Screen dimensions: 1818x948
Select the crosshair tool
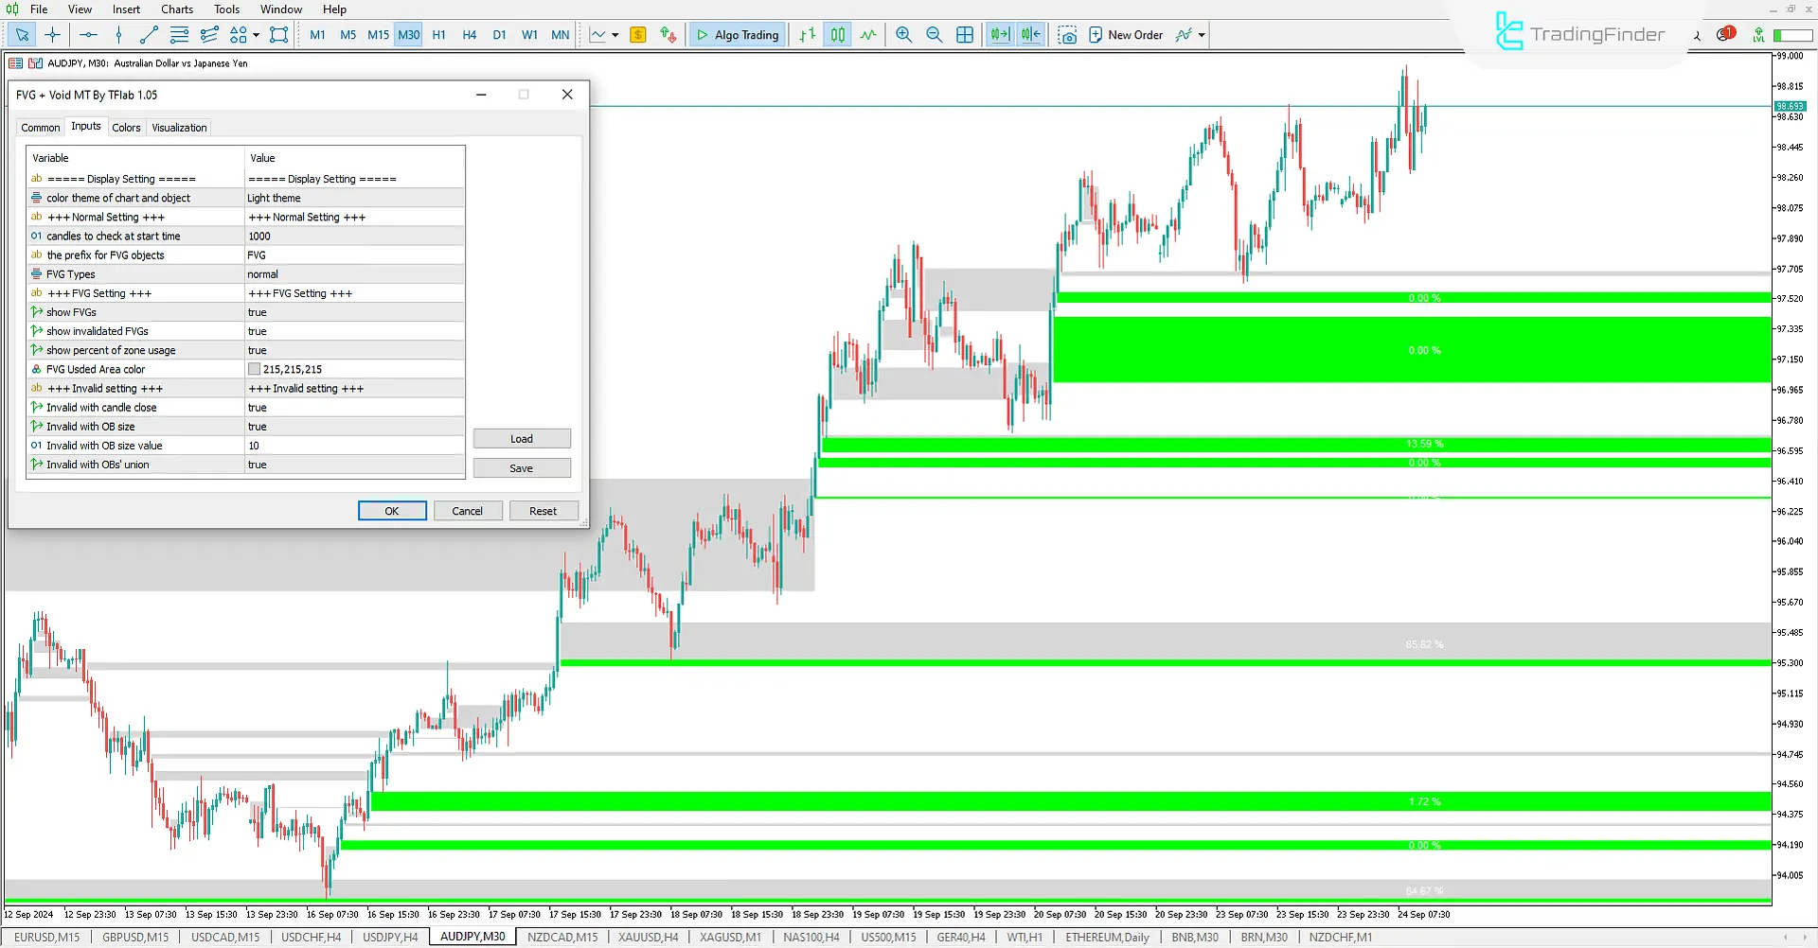tap(53, 35)
